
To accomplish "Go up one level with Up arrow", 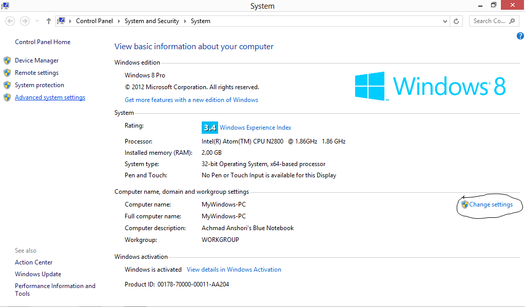I will point(49,21).
